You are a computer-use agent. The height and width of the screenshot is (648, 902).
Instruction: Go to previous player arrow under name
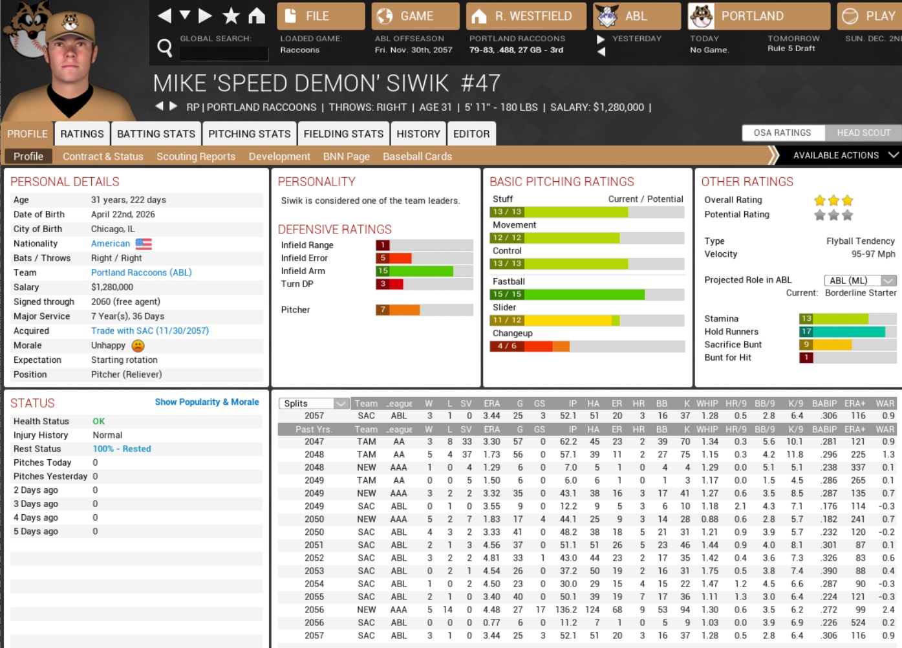(x=159, y=106)
